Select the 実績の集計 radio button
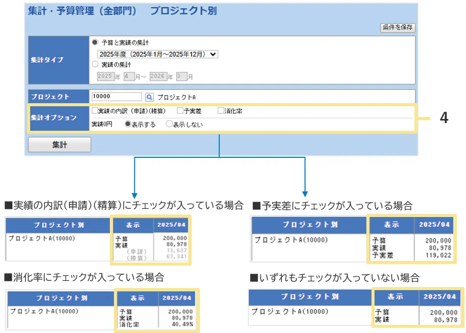466x333 pixels. [x=95, y=64]
